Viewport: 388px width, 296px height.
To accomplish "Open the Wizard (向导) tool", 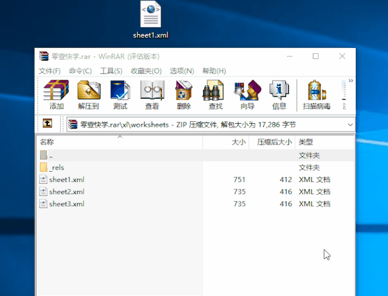I will point(247,95).
